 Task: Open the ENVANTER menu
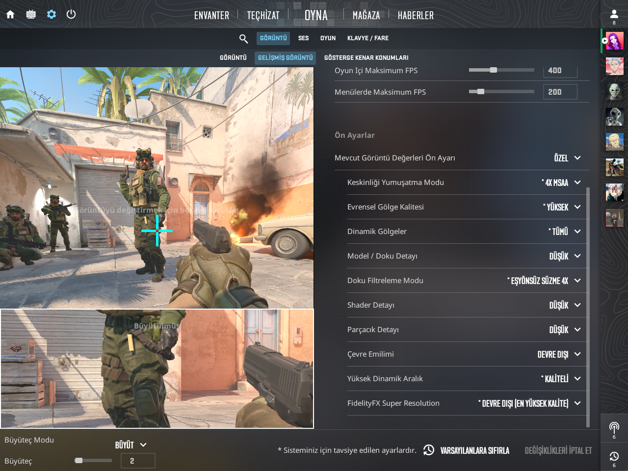tap(211, 15)
